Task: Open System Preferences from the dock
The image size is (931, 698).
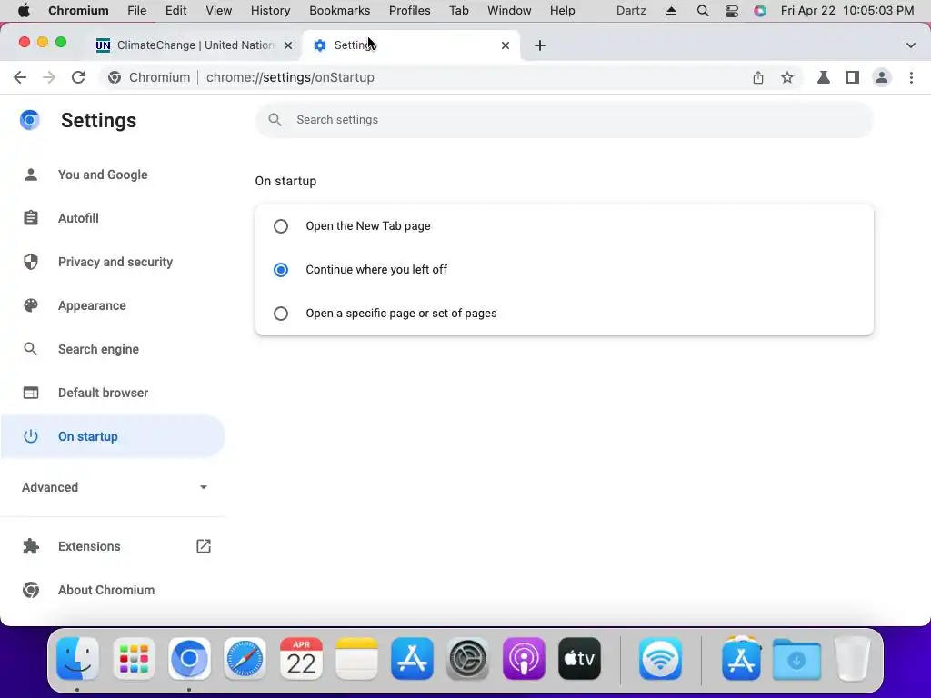Action: coord(468,659)
